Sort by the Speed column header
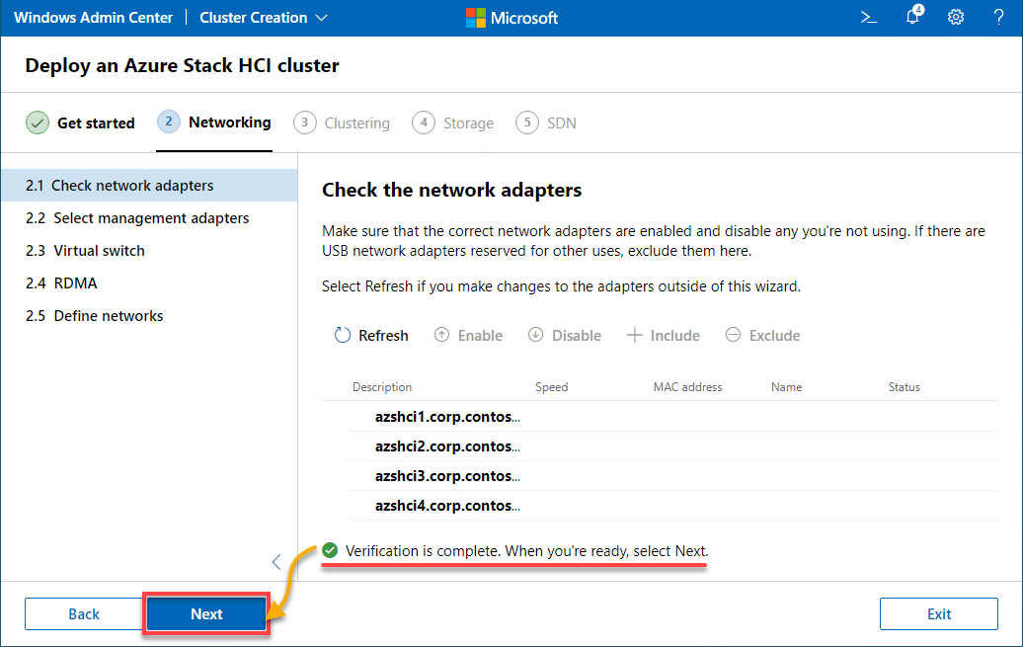This screenshot has width=1023, height=647. coord(551,387)
